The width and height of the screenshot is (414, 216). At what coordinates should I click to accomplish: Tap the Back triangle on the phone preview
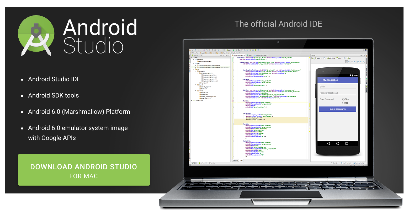328,143
